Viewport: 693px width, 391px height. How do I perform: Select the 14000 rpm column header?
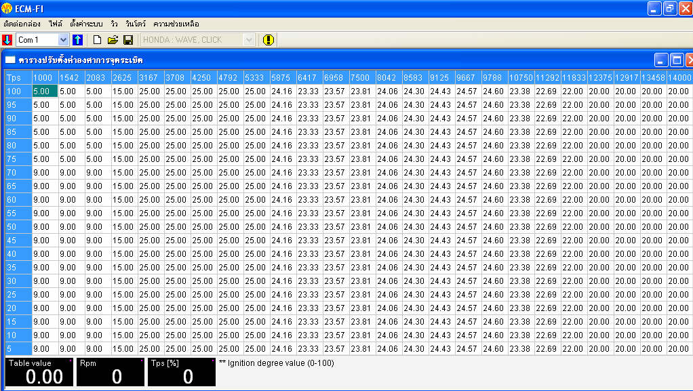click(x=679, y=77)
